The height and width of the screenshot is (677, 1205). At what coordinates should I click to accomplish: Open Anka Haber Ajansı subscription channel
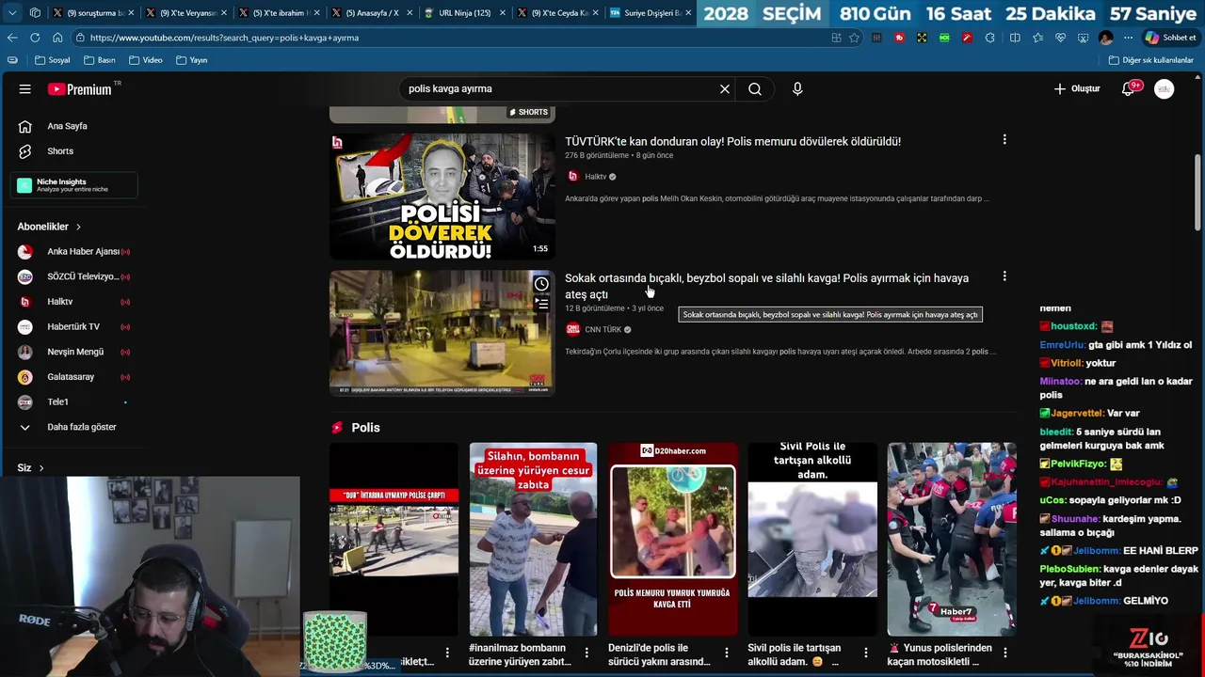75,252
